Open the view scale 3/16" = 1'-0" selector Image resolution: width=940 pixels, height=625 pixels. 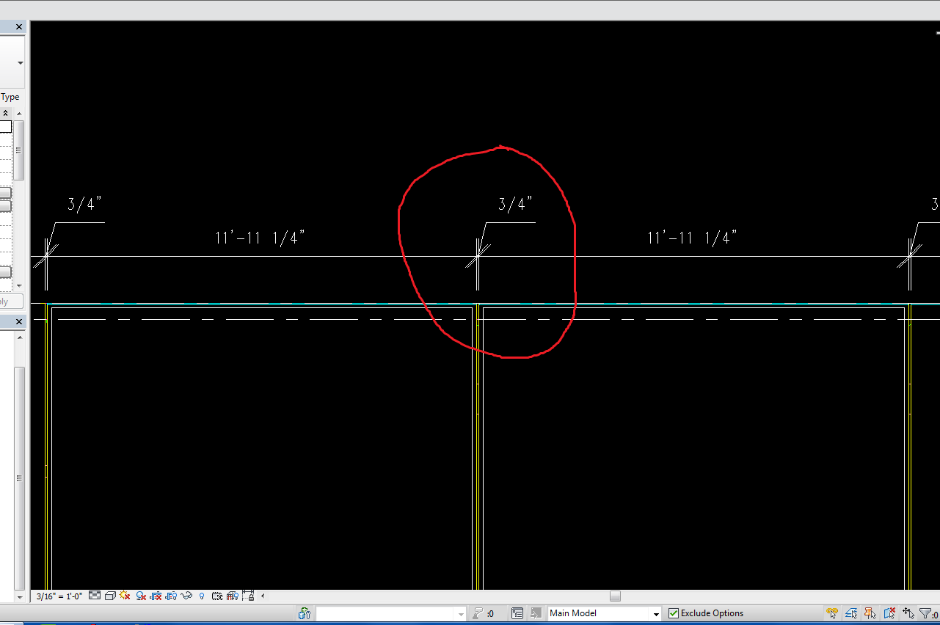tap(59, 596)
